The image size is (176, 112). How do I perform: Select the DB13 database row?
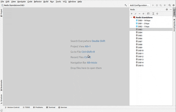pos(151,59)
